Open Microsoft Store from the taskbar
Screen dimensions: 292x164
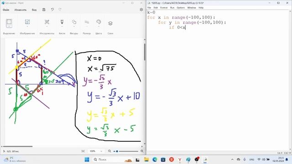coord(163,159)
